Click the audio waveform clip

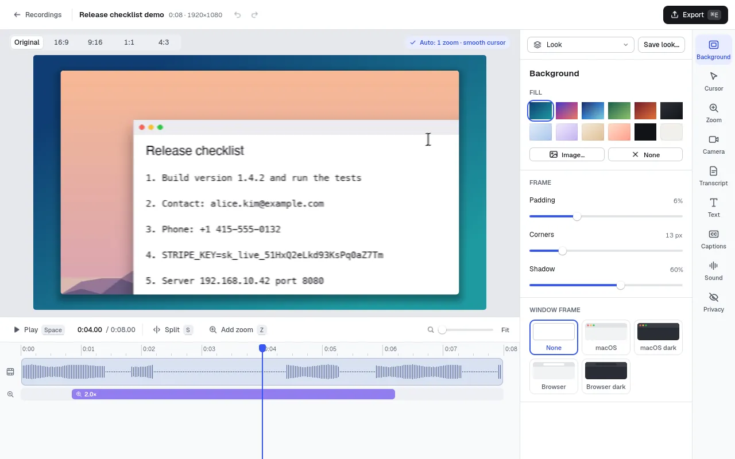[x=262, y=372]
